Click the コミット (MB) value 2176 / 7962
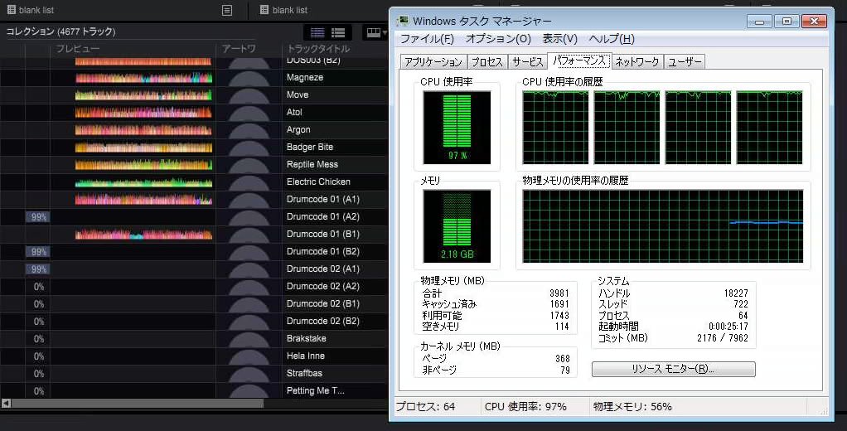Screen dimensions: 847x431 722,338
